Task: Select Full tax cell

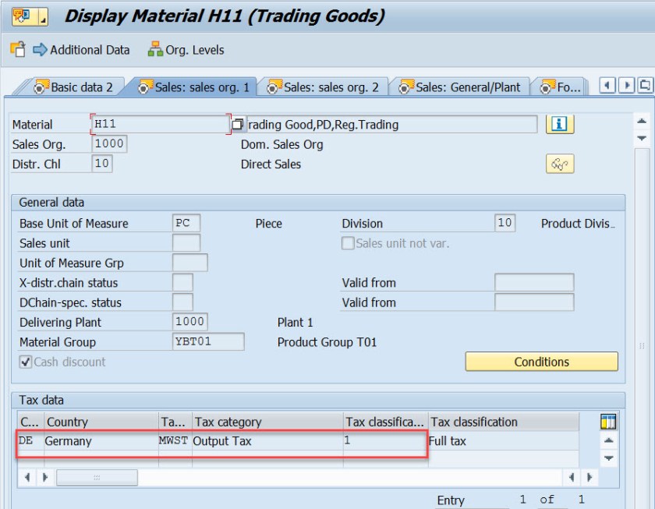Action: tap(504, 441)
